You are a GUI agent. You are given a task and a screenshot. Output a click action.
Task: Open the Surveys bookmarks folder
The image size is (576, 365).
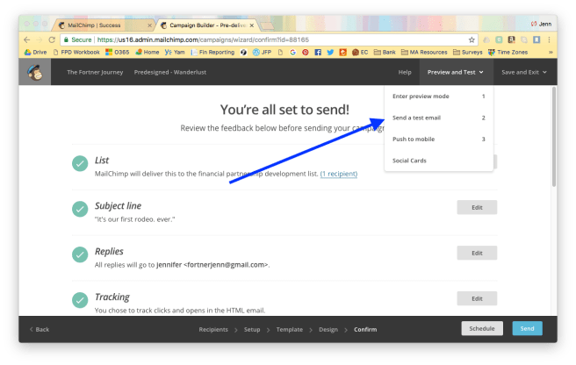[468, 52]
